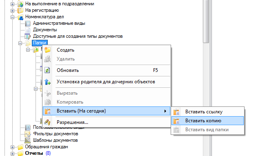This screenshot has height=156, width=267.
Task: Click the 'Фильтры документов' icon
Action: 28,134
